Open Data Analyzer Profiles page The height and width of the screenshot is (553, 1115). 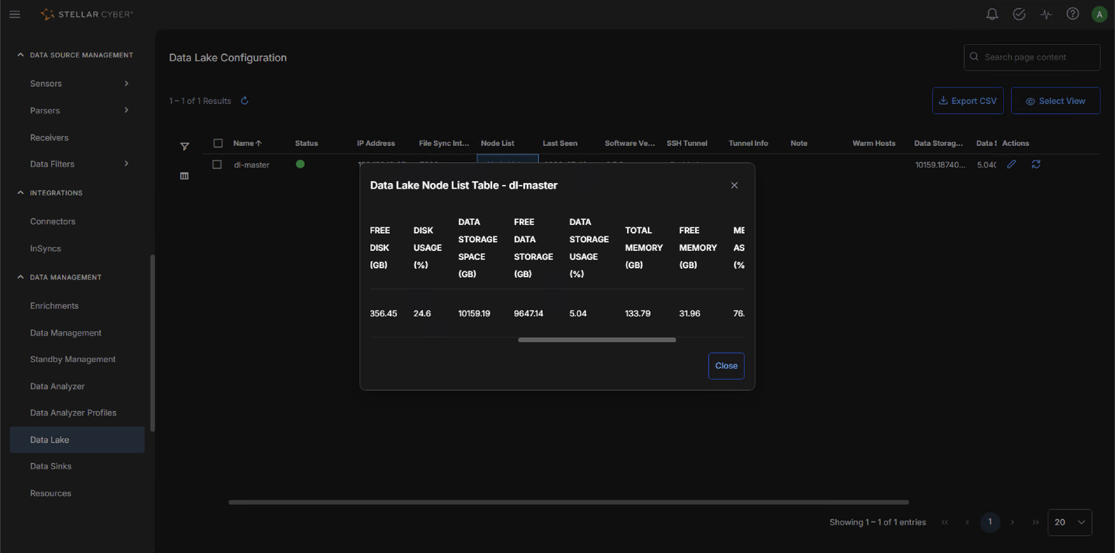pyautogui.click(x=74, y=413)
